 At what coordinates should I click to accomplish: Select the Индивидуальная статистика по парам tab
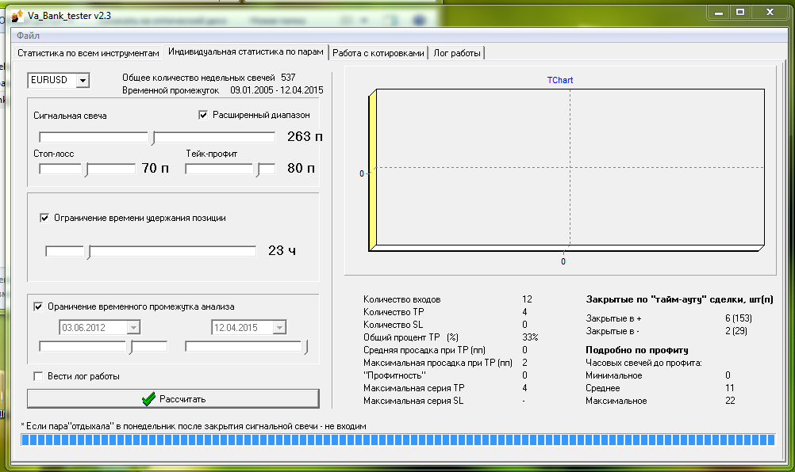tap(245, 51)
